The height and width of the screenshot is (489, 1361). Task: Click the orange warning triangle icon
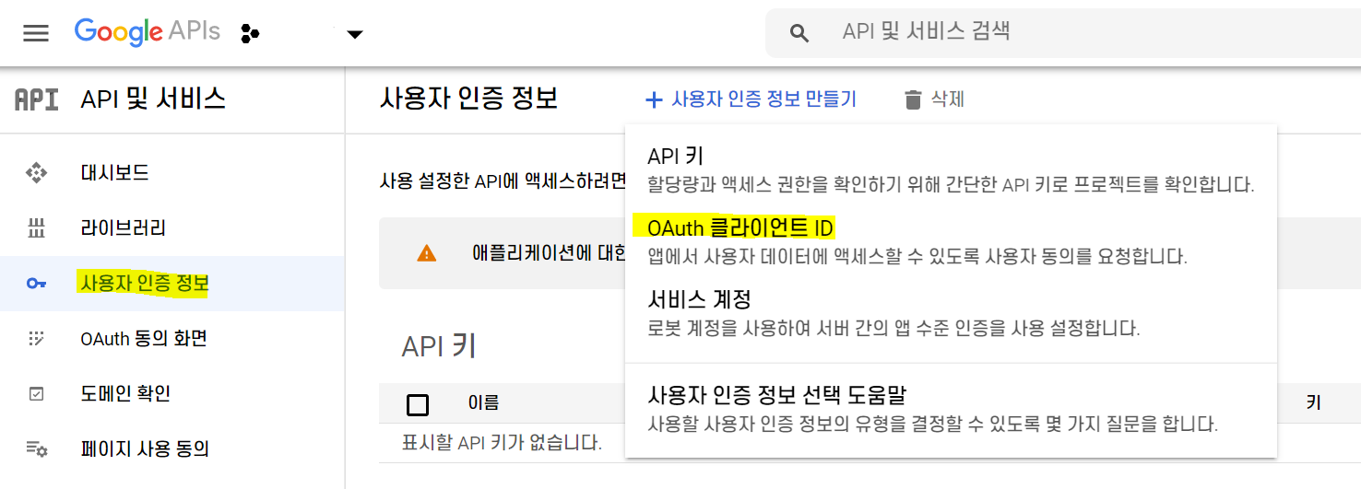tap(427, 253)
